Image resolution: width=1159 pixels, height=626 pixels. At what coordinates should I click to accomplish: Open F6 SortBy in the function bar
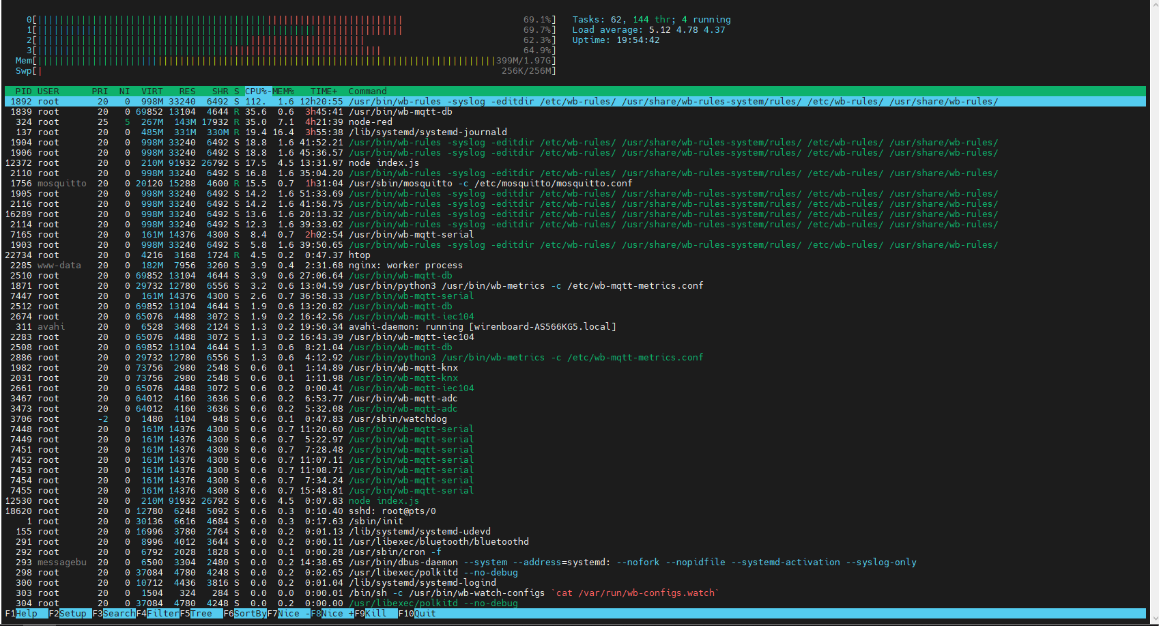click(x=245, y=613)
